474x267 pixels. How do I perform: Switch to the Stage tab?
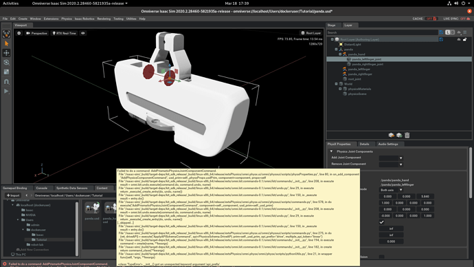(331, 25)
